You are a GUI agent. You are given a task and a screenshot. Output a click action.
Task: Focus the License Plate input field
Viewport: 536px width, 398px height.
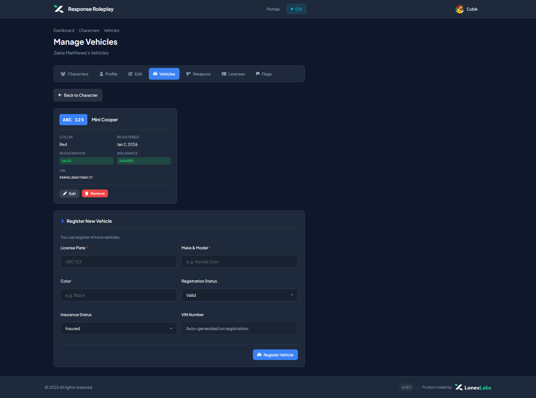pyautogui.click(x=119, y=262)
